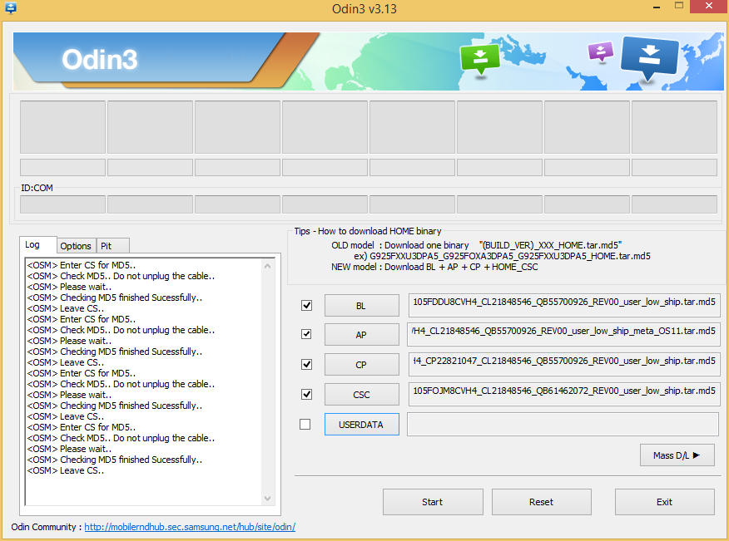Click the USERDATA button
Image resolution: width=729 pixels, height=541 pixels.
tap(361, 425)
